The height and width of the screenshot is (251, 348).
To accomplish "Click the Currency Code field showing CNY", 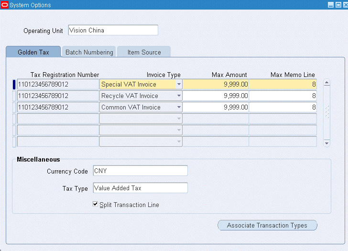I will (140, 171).
